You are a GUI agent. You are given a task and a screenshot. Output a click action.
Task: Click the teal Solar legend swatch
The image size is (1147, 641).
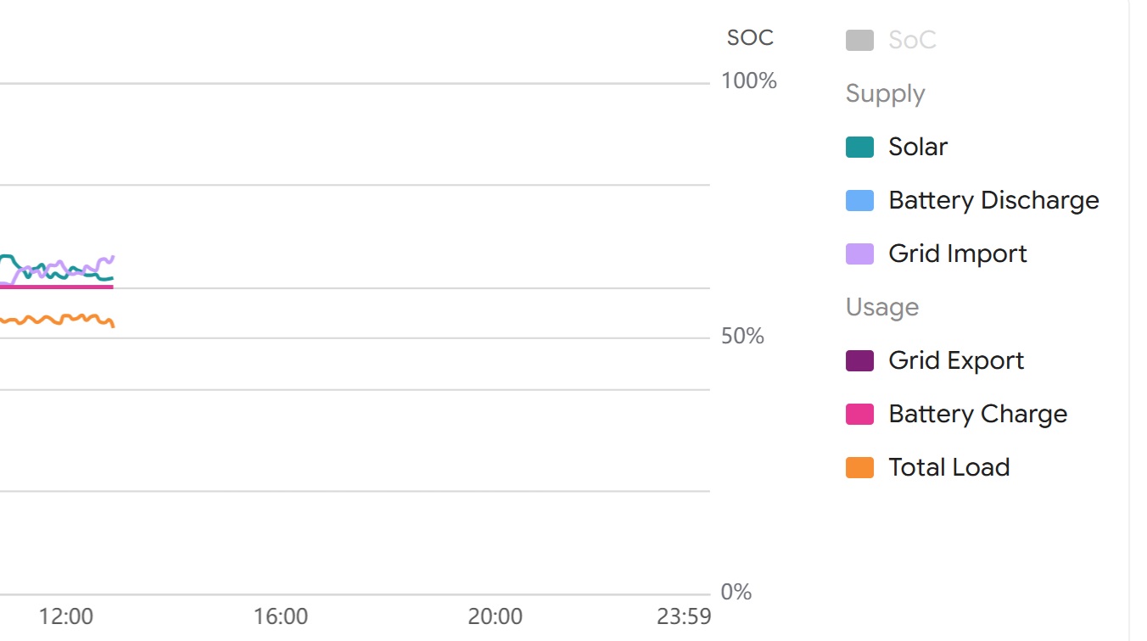(x=859, y=147)
